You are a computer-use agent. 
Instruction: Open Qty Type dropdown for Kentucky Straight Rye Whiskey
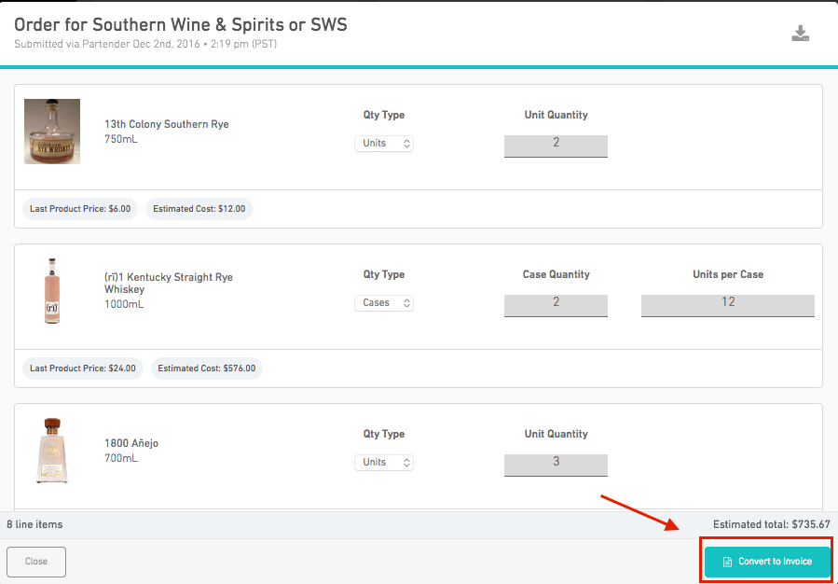point(384,302)
